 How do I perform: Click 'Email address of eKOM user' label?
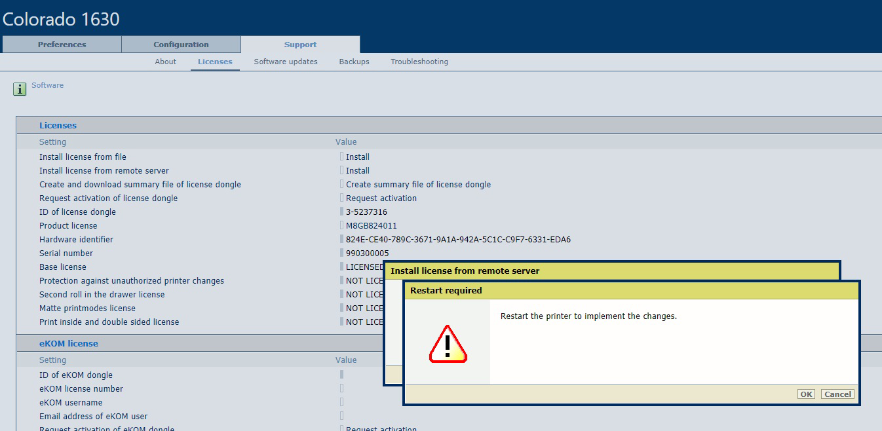tap(93, 416)
